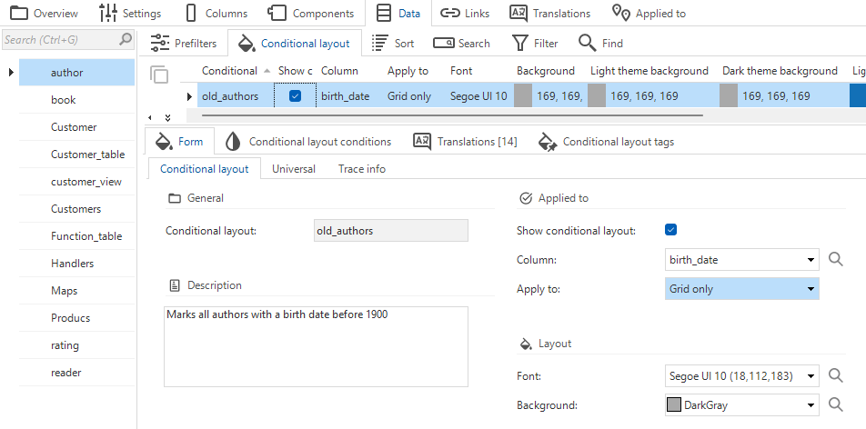866x429 pixels.
Task: Click the Translations [14] language icon
Action: [x=422, y=142]
